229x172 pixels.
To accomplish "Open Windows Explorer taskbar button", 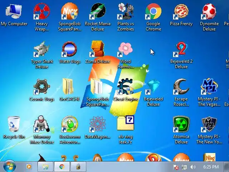I will [45, 167].
